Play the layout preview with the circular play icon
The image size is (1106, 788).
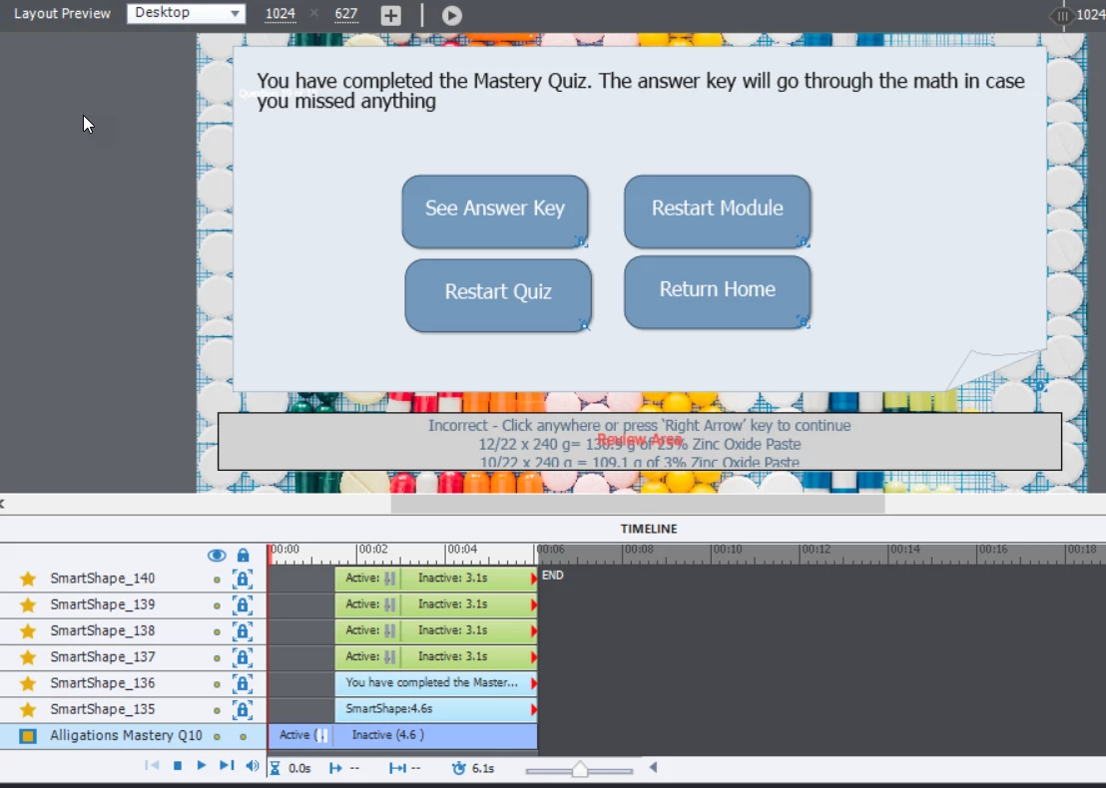(451, 15)
